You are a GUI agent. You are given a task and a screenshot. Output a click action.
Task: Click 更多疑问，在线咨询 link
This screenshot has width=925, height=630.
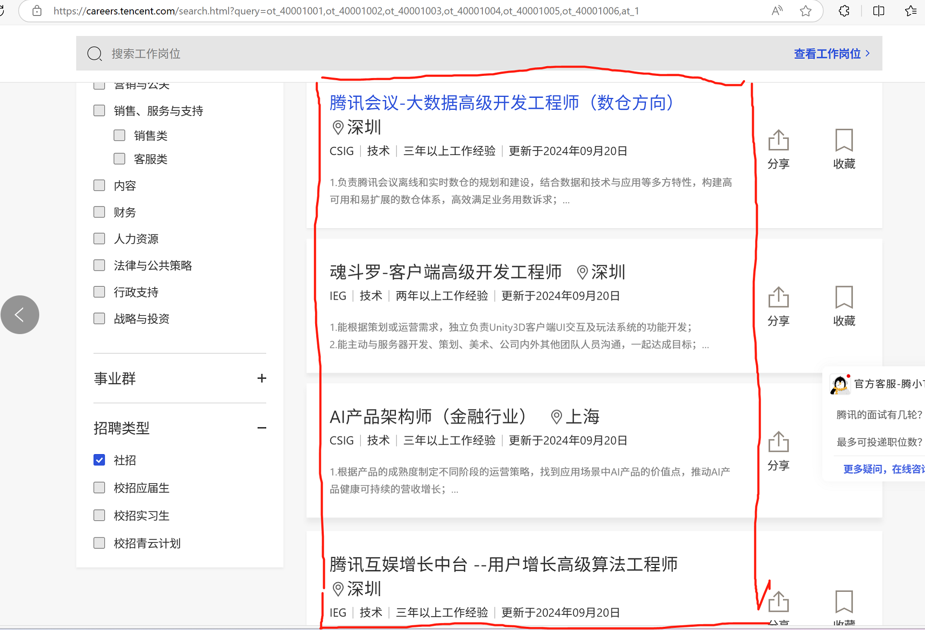point(884,469)
